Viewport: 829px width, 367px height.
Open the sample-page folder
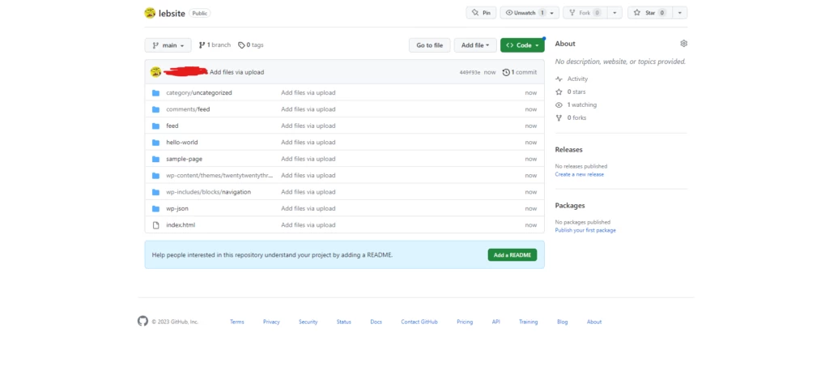[x=184, y=159]
